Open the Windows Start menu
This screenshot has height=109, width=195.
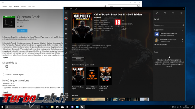point(2,107)
